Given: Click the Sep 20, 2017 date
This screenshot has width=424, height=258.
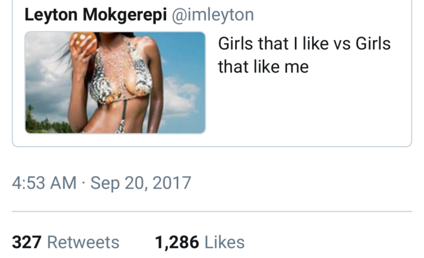Looking at the screenshot, I should 141,184.
